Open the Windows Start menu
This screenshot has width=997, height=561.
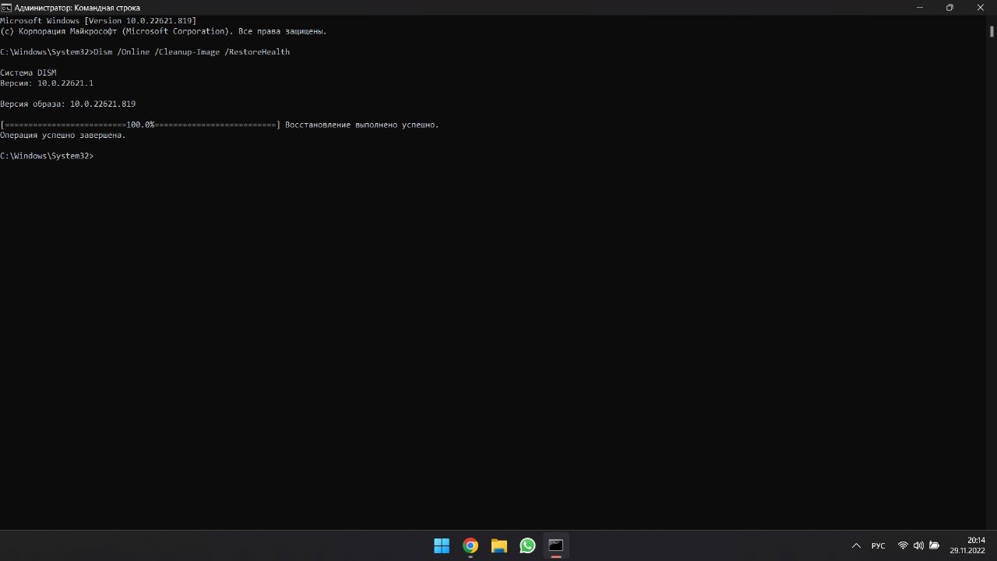[x=442, y=545]
